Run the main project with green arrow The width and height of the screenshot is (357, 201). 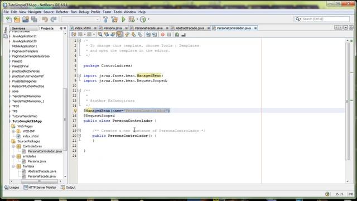click(x=123, y=20)
